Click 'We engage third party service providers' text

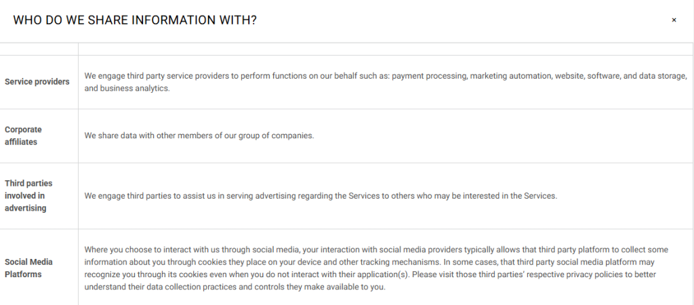click(160, 76)
